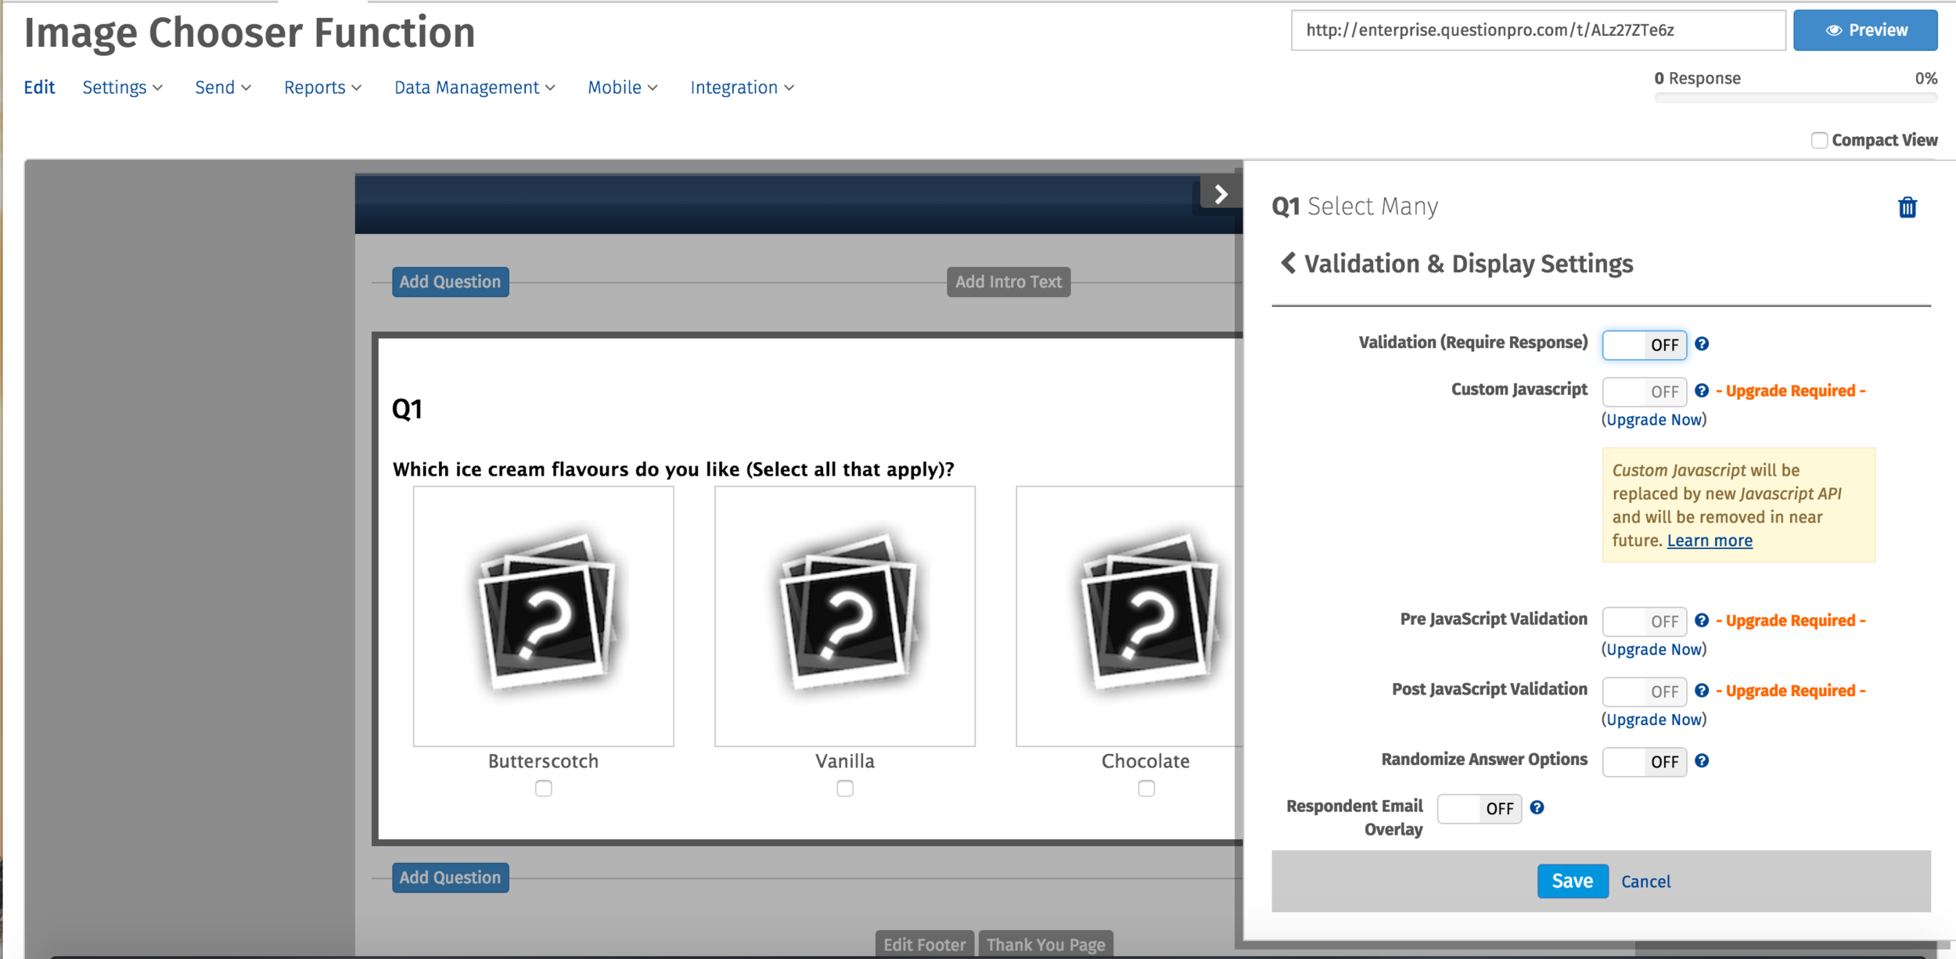Screen dimensions: 1956x959
Task: Open help icon for Custom Javascript
Action: 1702,390
